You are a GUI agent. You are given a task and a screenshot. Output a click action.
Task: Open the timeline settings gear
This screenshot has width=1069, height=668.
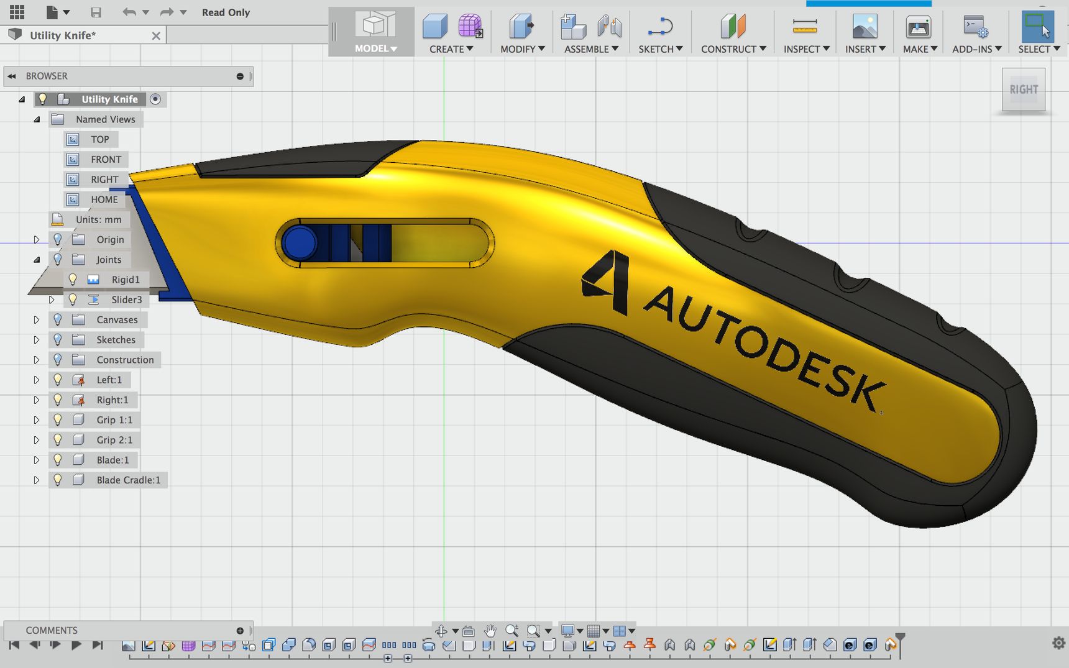(1058, 643)
